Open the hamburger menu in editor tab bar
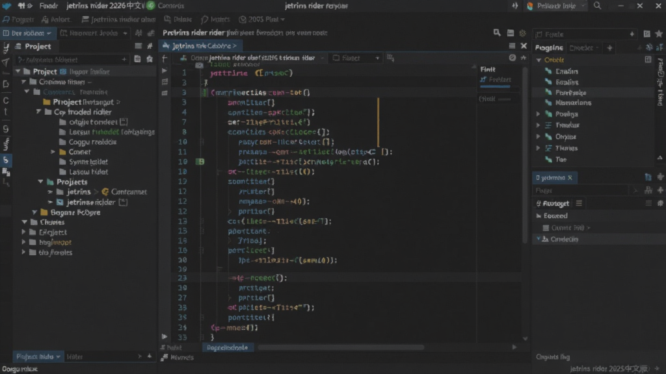This screenshot has height=374, width=666. 512,46
